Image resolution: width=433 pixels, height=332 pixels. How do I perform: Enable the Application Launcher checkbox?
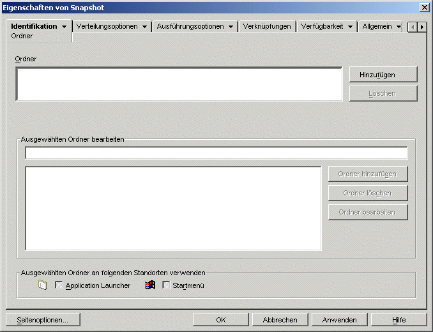click(59, 285)
